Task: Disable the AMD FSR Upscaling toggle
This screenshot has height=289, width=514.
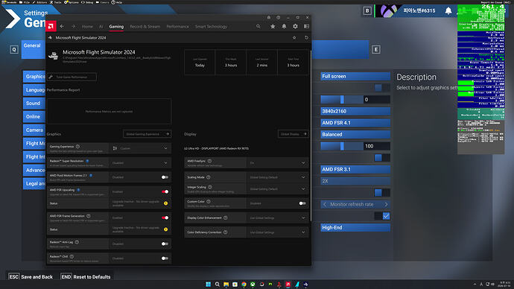Action: click(165, 191)
